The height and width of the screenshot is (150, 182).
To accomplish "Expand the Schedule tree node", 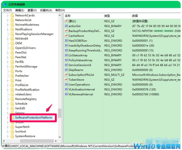I will (8, 104).
